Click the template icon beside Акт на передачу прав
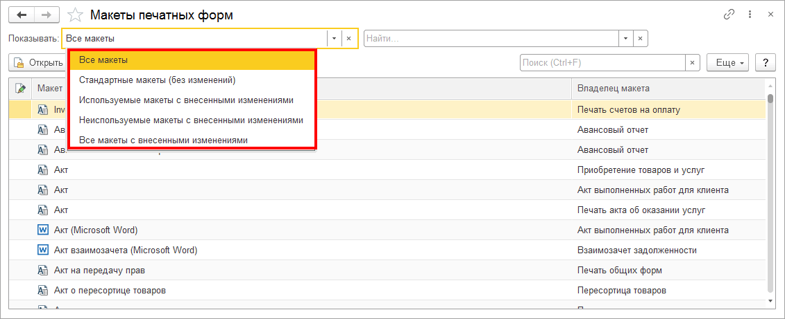 (42, 270)
